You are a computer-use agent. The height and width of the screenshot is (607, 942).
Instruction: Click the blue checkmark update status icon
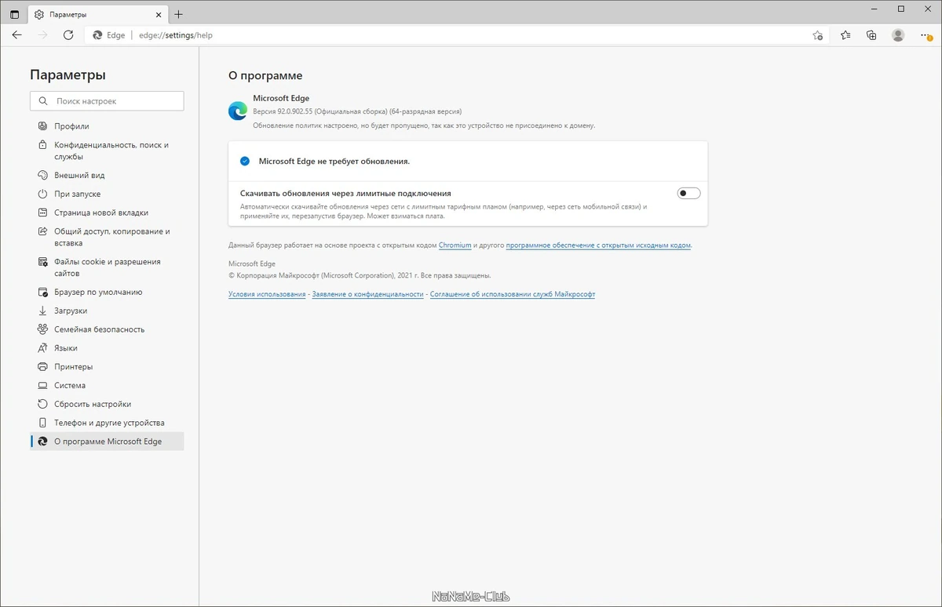pyautogui.click(x=244, y=161)
